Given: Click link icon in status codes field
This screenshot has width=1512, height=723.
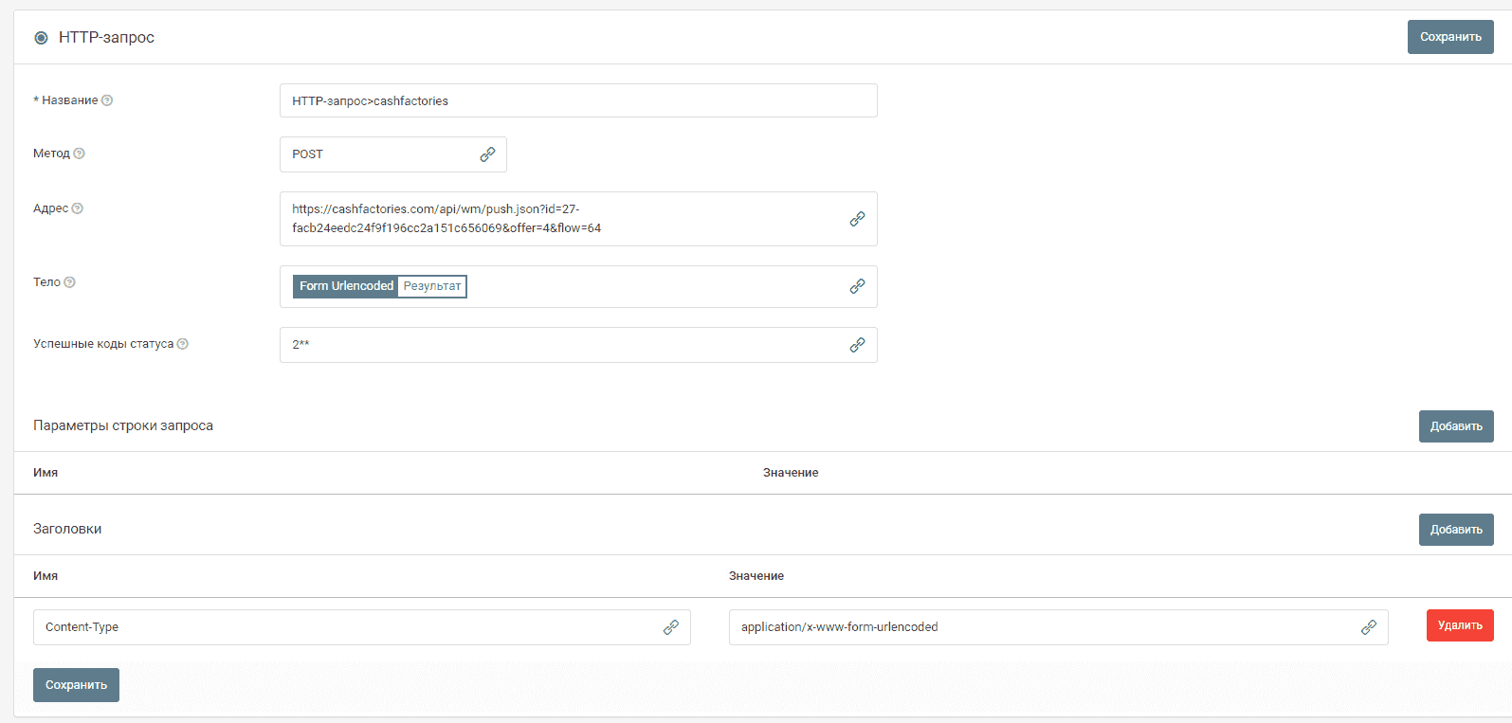Looking at the screenshot, I should click(857, 345).
